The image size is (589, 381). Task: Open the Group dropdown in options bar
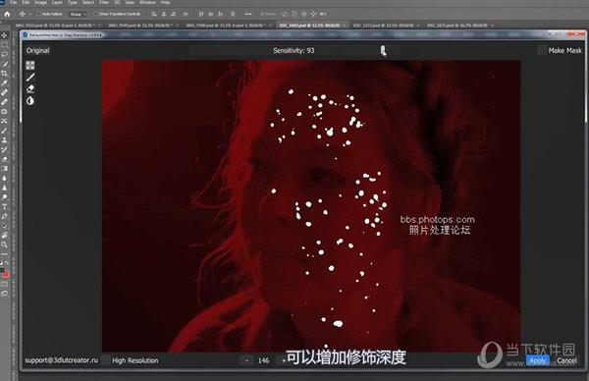(x=78, y=14)
